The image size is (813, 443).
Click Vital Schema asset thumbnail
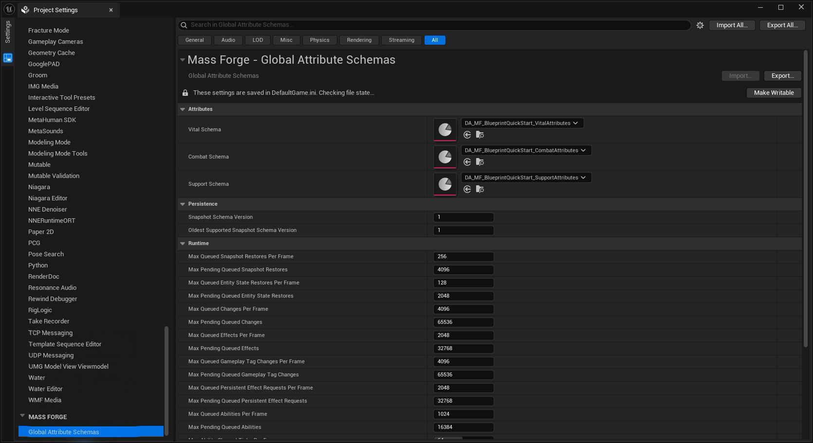pos(445,130)
